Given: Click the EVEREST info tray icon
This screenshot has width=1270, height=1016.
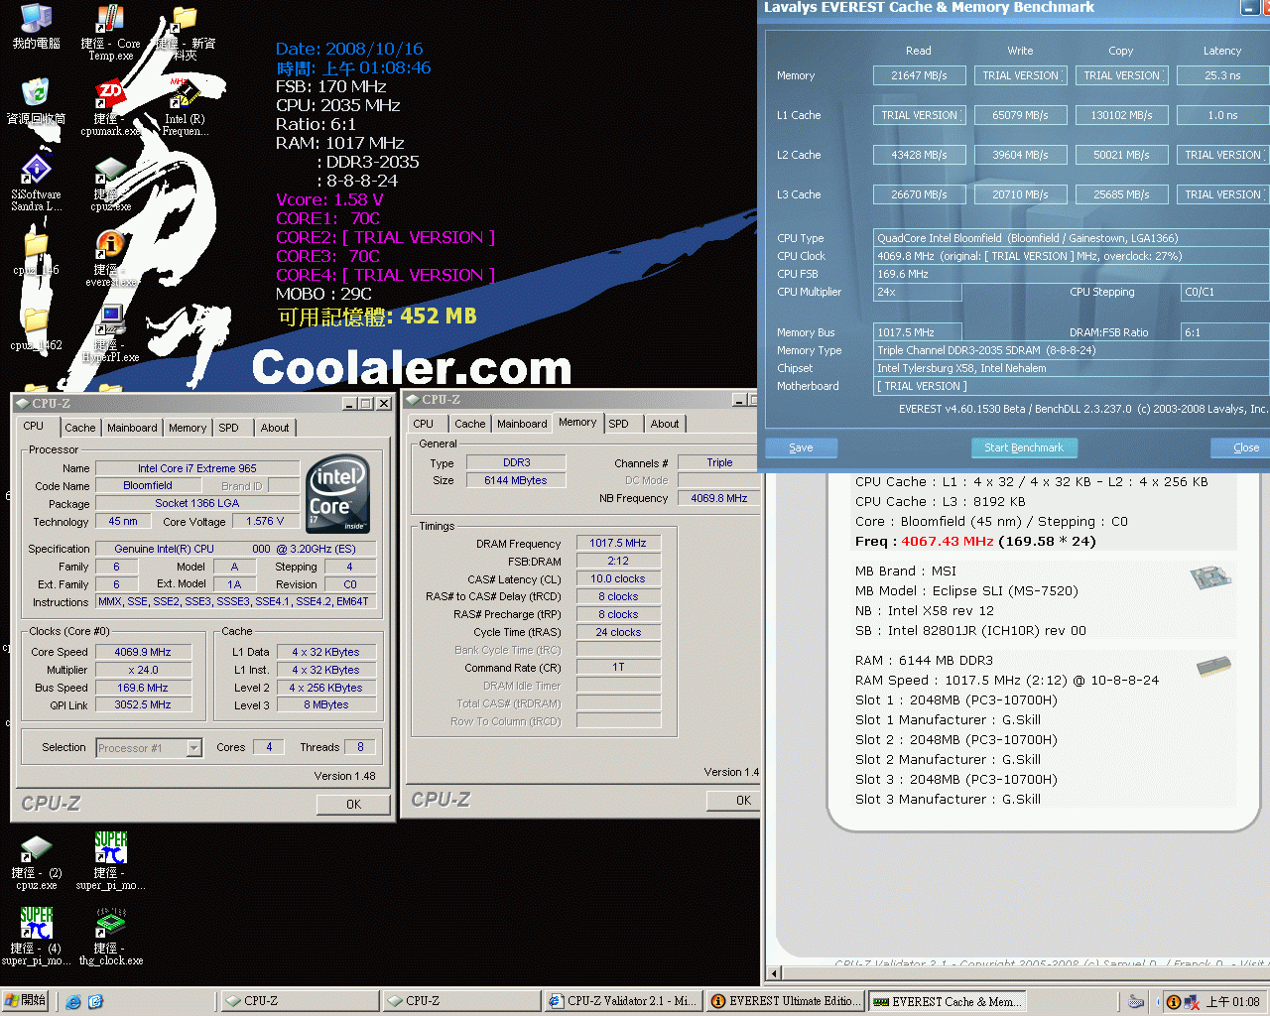Looking at the screenshot, I should [x=1174, y=1002].
